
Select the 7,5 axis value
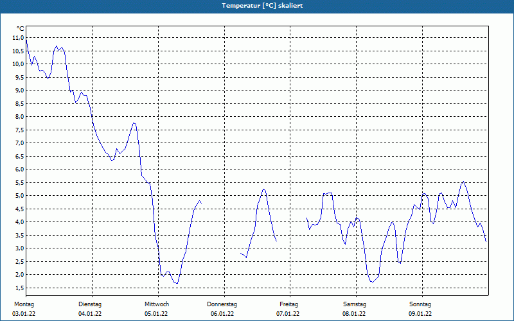[20, 130]
